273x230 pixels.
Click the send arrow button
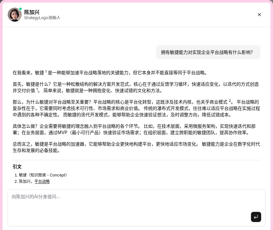[256, 217]
